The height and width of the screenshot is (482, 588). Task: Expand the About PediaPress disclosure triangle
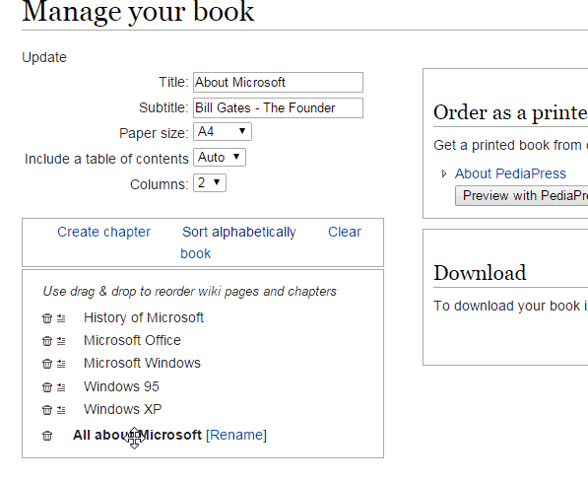[444, 173]
